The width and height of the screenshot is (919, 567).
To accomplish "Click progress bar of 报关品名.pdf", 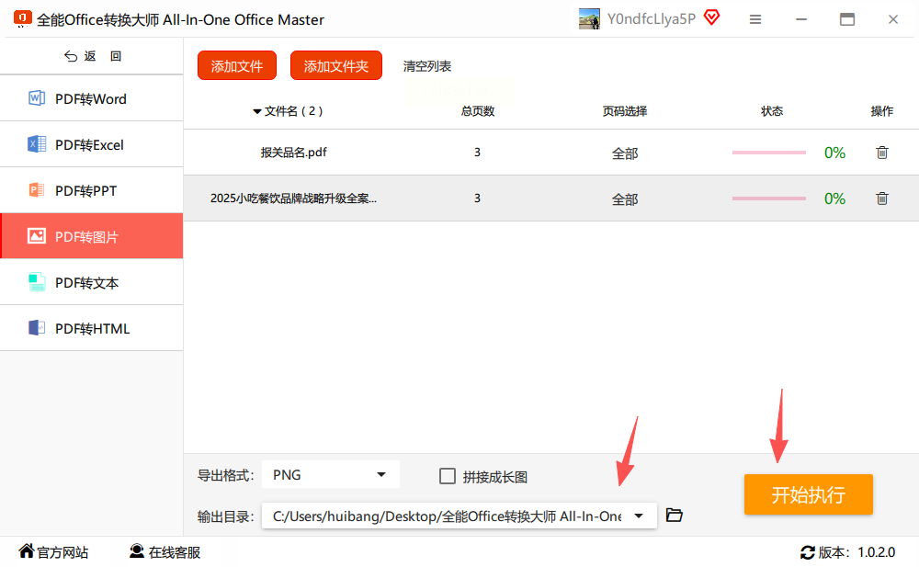I will click(x=769, y=153).
